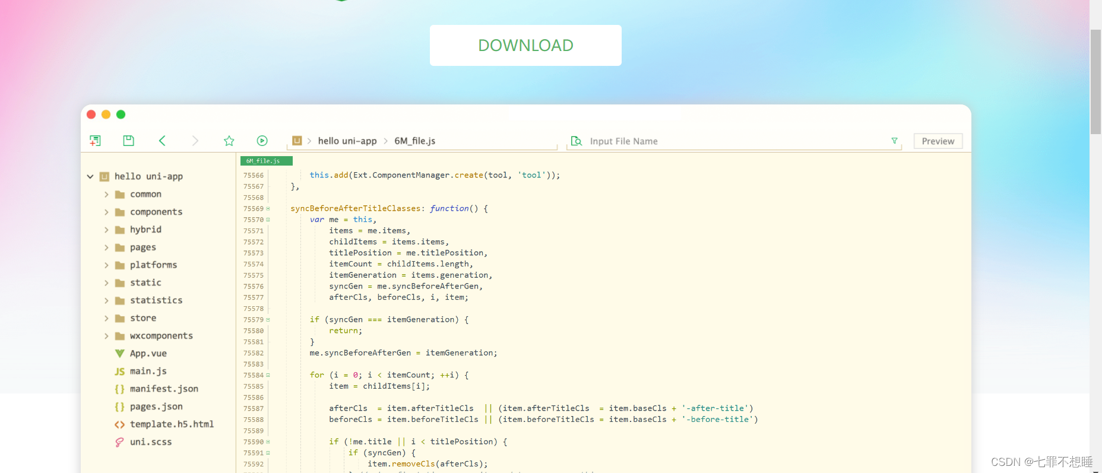Click the folder icon beside platforms

tap(119, 265)
